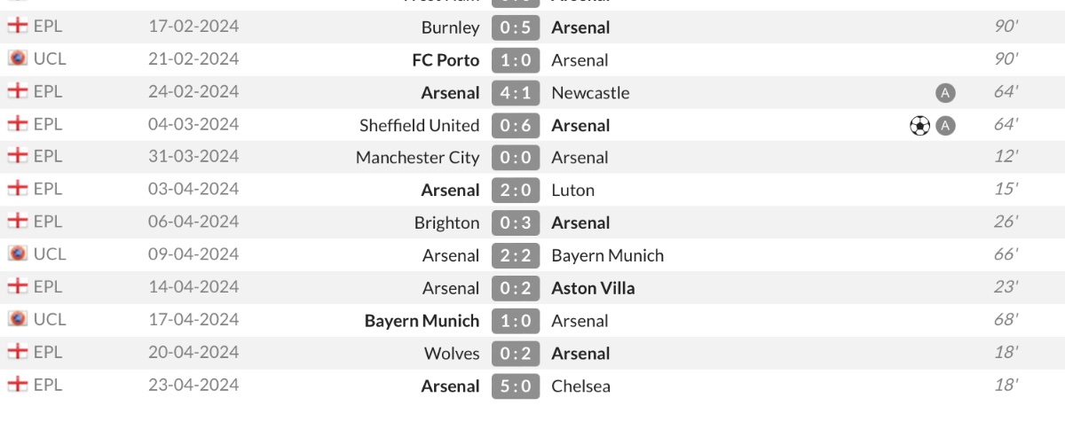Select Luton team name
The image size is (1065, 429).
coord(572,191)
